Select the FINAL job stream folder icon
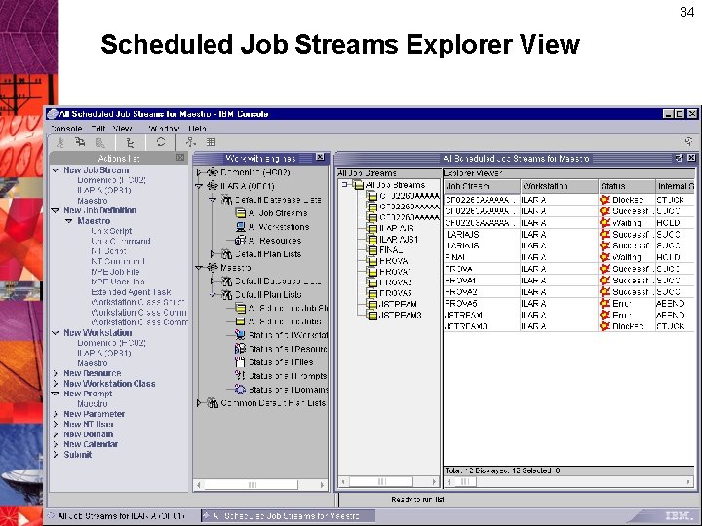This screenshot has height=526, width=702. pyautogui.click(x=371, y=250)
